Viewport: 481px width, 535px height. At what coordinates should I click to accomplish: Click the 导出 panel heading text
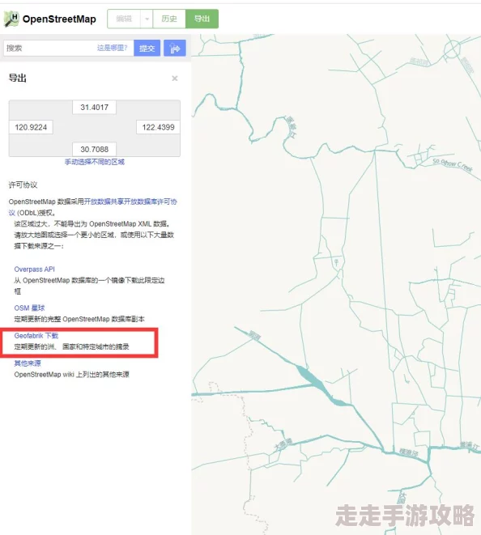18,79
